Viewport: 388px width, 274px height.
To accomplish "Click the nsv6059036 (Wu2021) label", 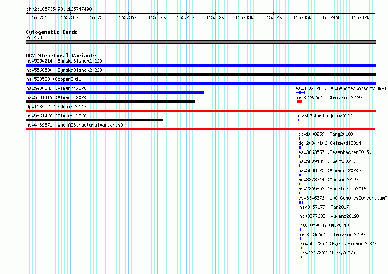I will coord(325,225).
